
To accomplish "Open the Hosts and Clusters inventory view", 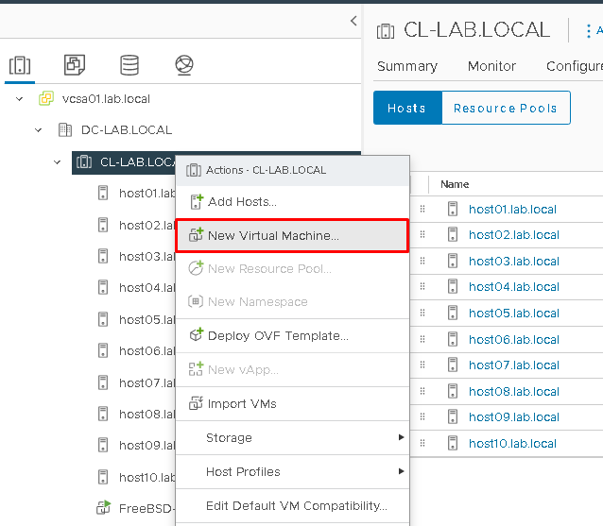I will [20, 65].
